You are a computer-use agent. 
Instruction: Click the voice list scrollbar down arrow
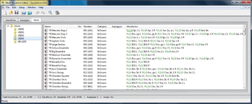point(244,88)
